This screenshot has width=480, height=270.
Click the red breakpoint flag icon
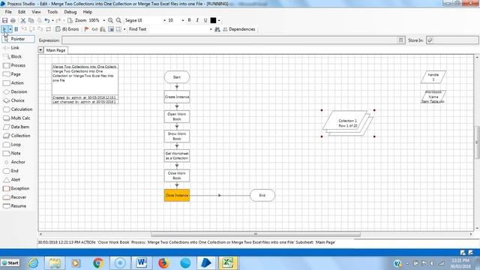tap(87, 29)
